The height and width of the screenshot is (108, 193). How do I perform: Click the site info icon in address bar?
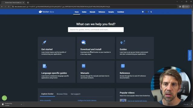coord(13,7)
